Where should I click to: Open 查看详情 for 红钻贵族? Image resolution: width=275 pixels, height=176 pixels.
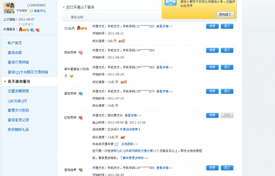coord(133,115)
